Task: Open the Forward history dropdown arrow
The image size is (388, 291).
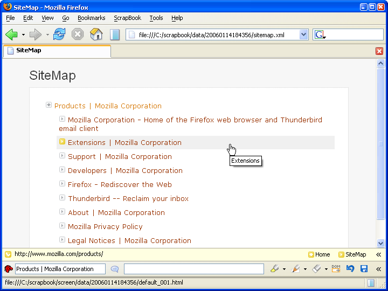Action: tap(47, 34)
